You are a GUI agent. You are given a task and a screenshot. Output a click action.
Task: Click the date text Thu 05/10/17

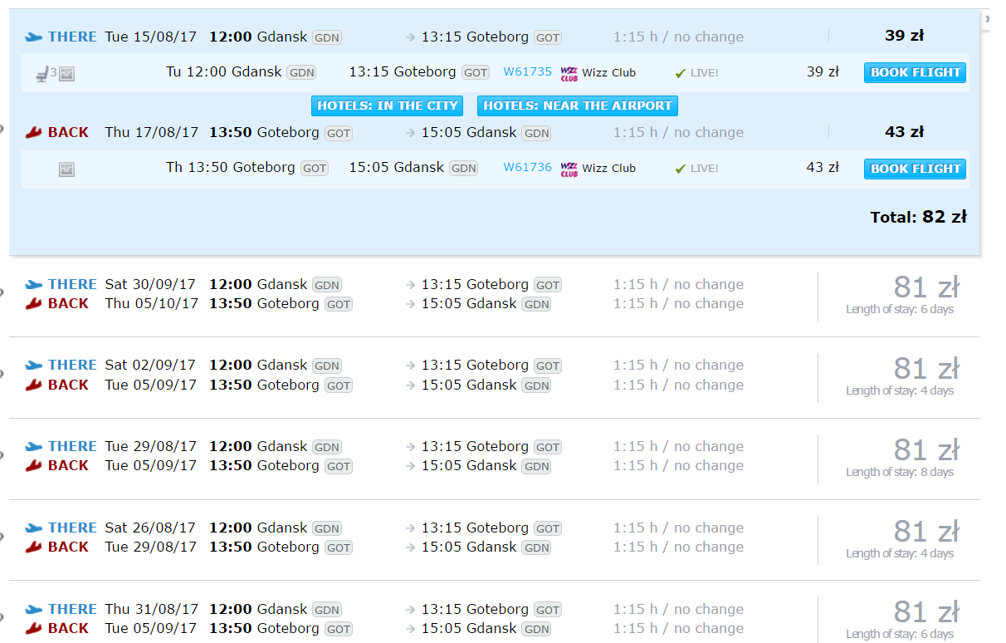151,303
